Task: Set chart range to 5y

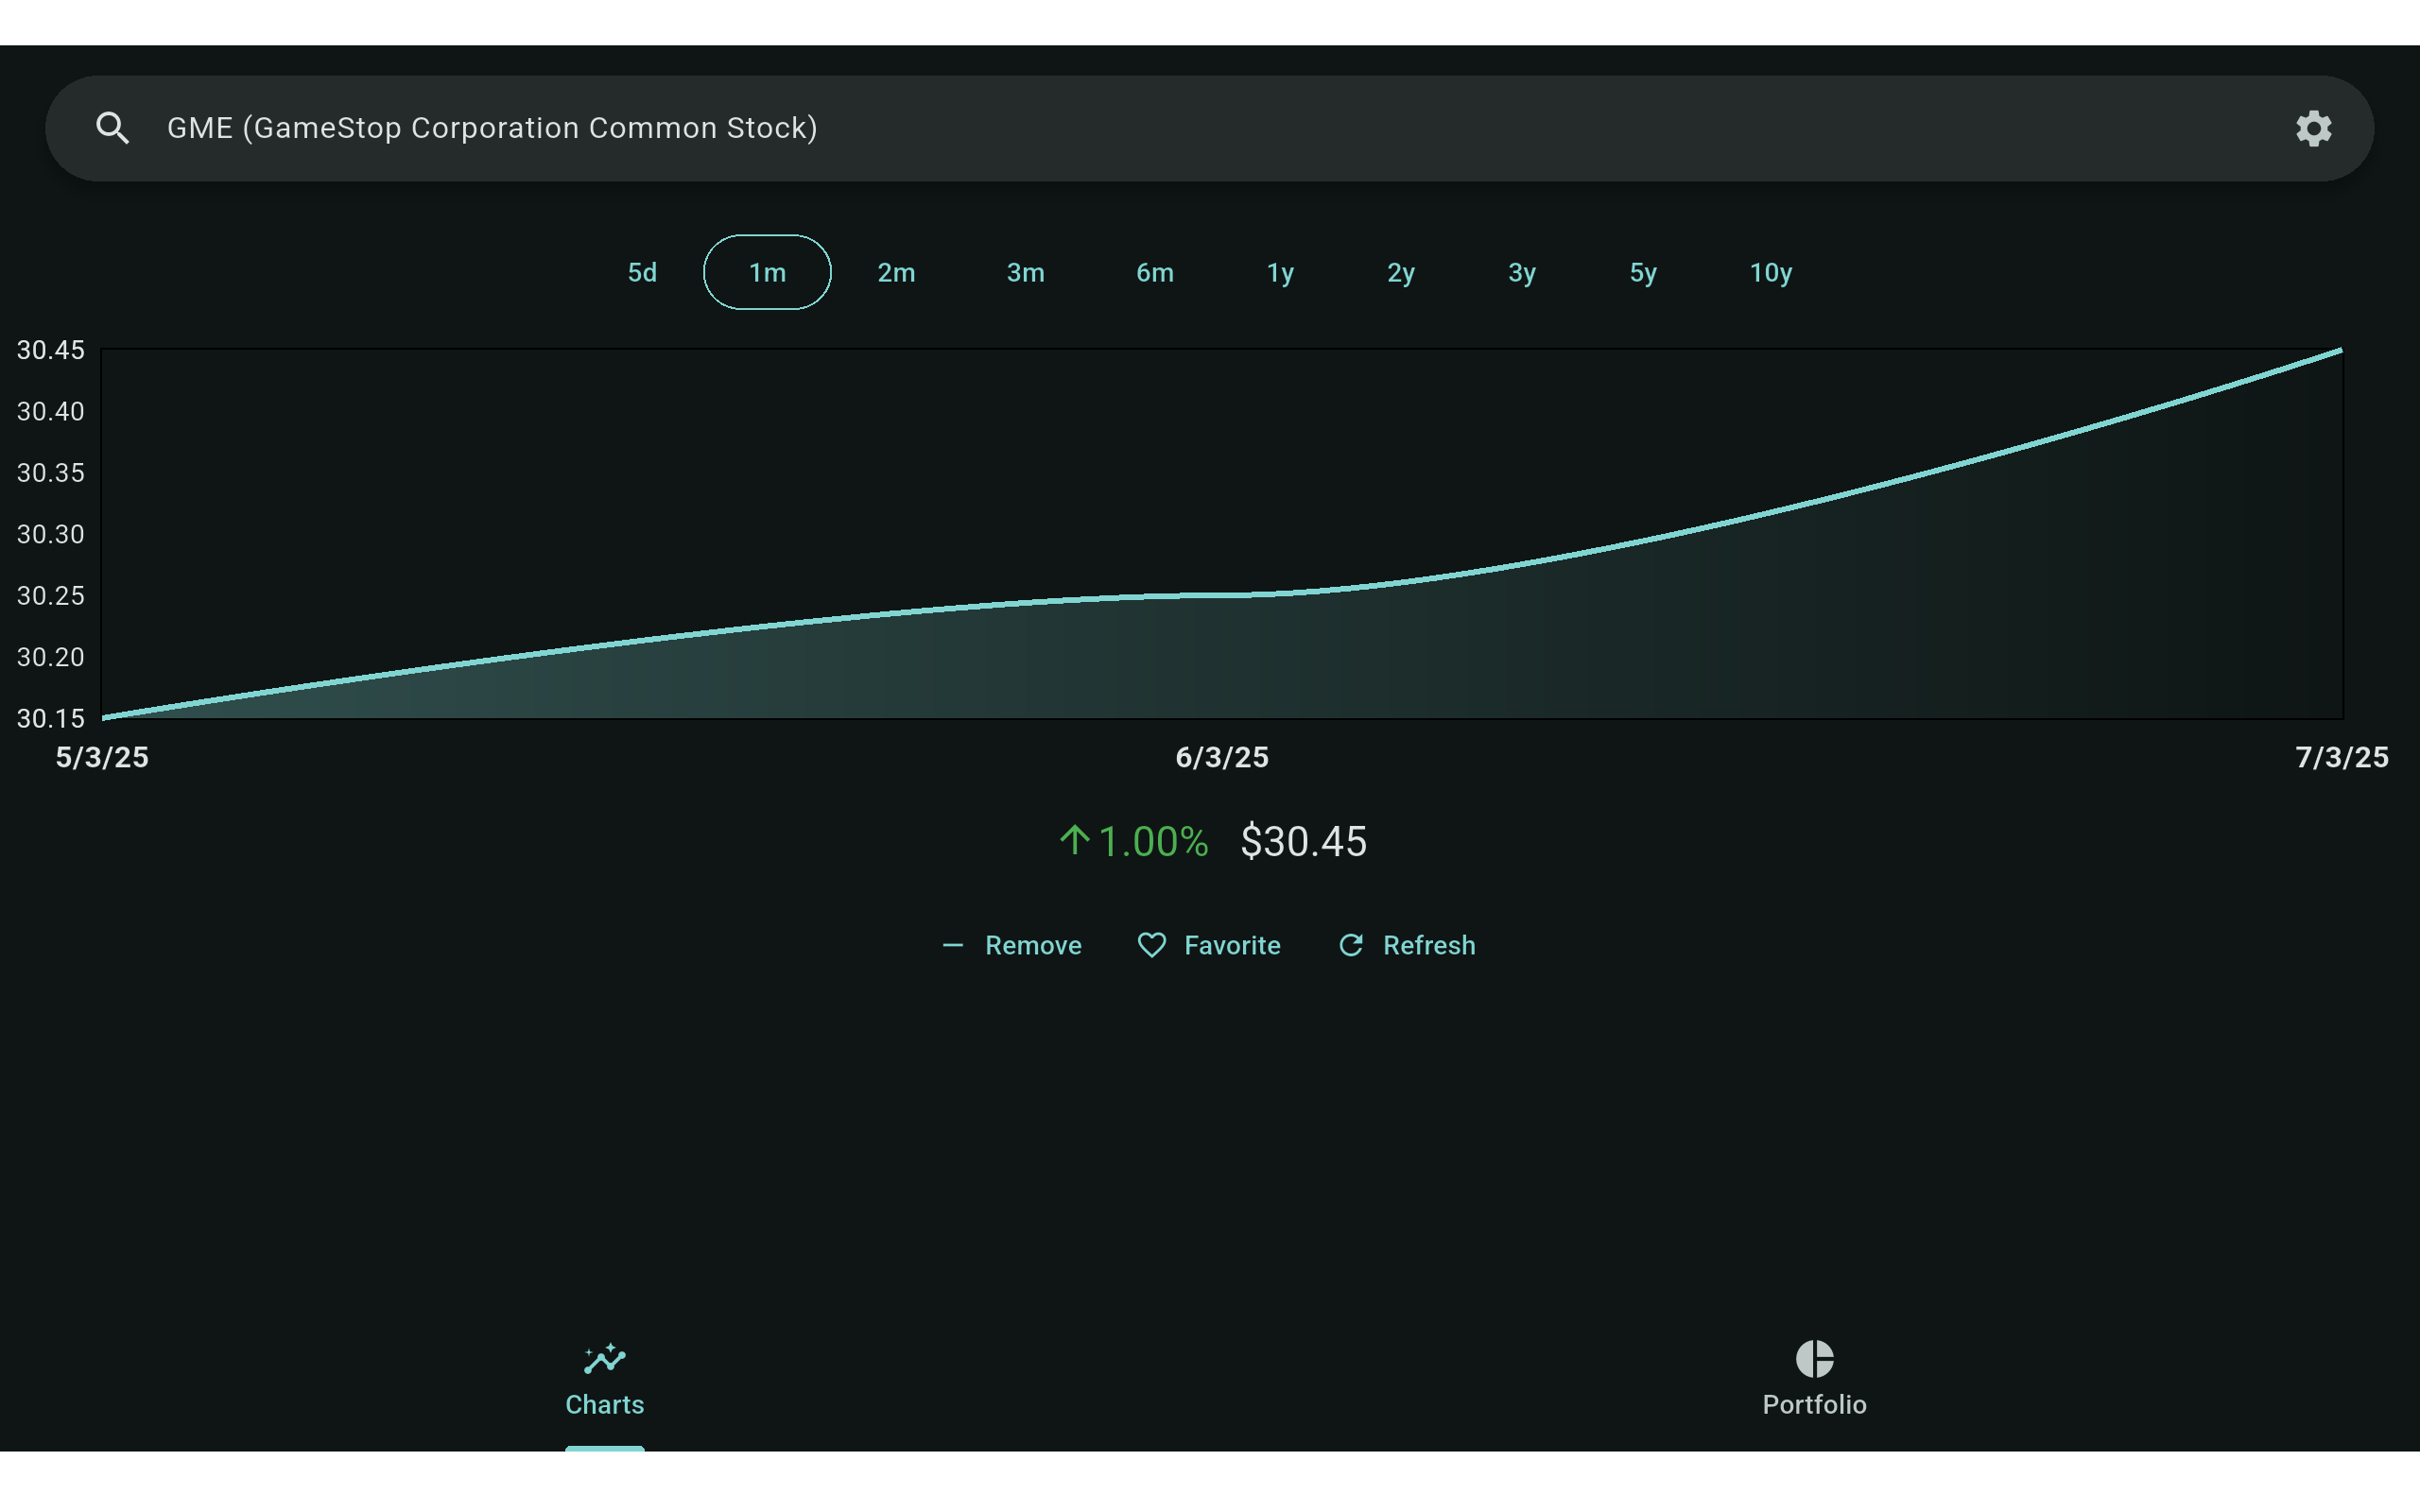Action: (x=1643, y=272)
